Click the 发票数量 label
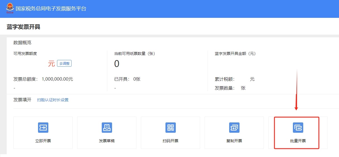 [x=225, y=88]
